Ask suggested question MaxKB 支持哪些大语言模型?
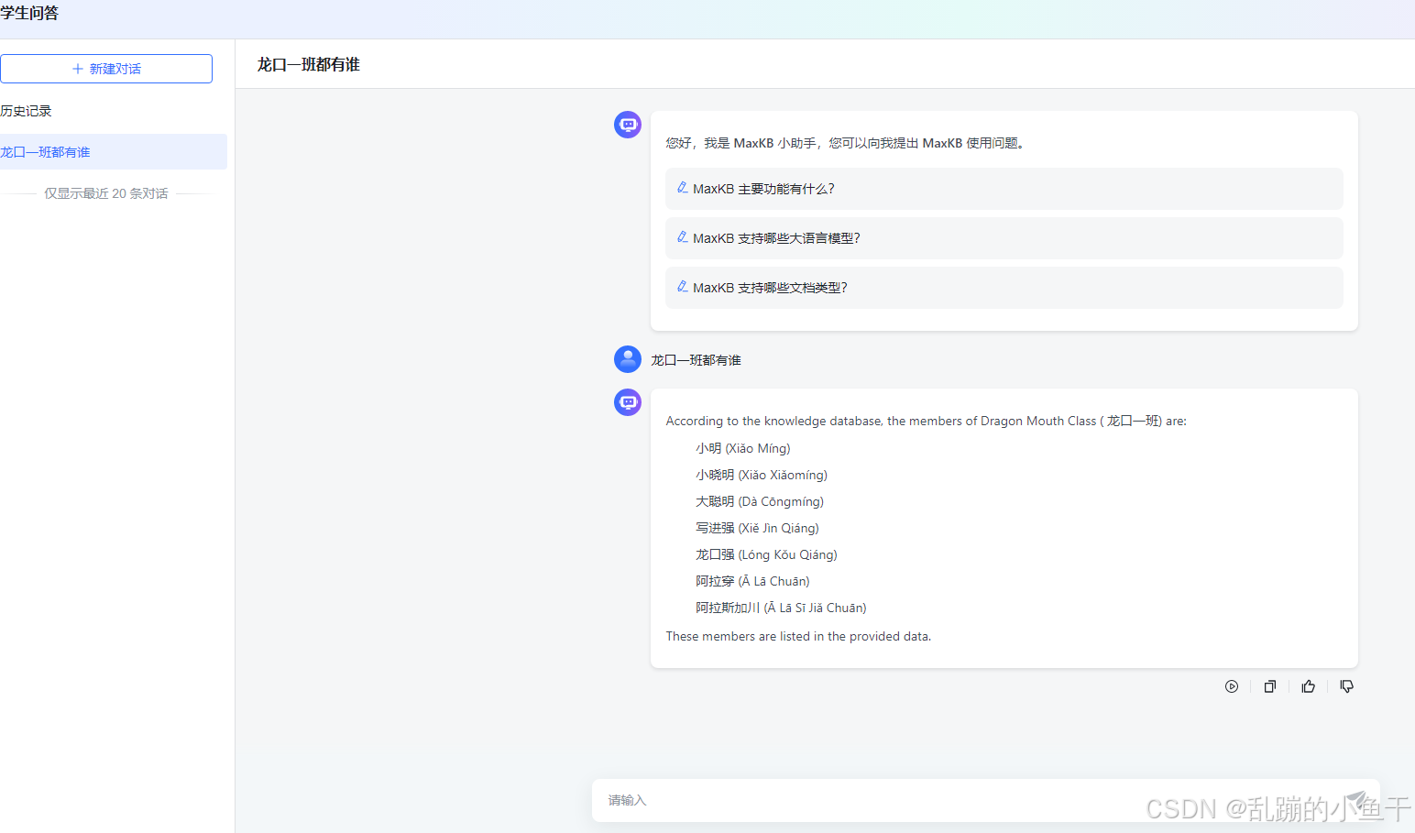The width and height of the screenshot is (1415, 833). click(x=1004, y=238)
